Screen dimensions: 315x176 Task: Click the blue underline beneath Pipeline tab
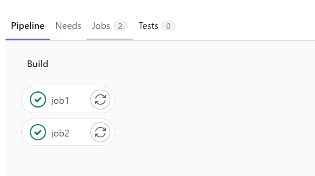coord(28,39)
